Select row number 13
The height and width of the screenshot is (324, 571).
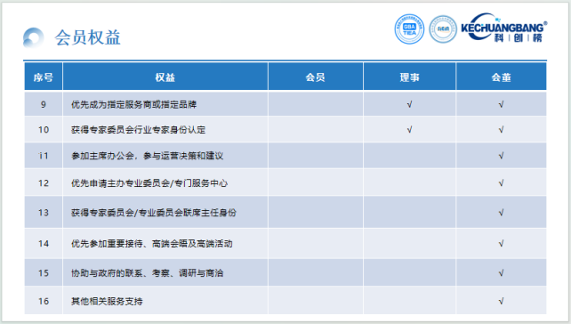(x=44, y=213)
